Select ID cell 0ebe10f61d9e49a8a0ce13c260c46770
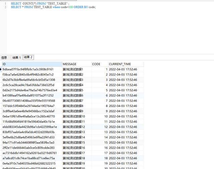This screenshot has width=214, height=169. 32,116
